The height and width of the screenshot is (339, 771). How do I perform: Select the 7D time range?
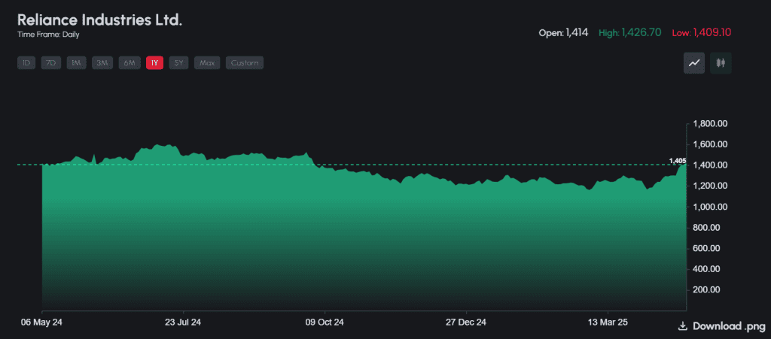[50, 63]
